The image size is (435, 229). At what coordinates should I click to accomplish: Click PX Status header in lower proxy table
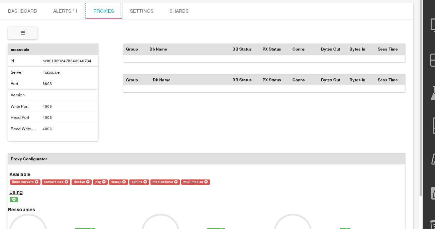[x=271, y=80]
